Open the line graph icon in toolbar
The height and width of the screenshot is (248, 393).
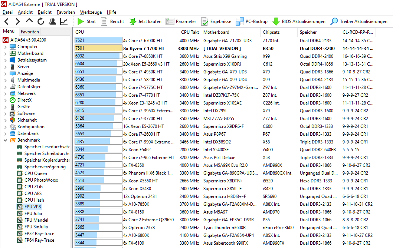pos(64,22)
